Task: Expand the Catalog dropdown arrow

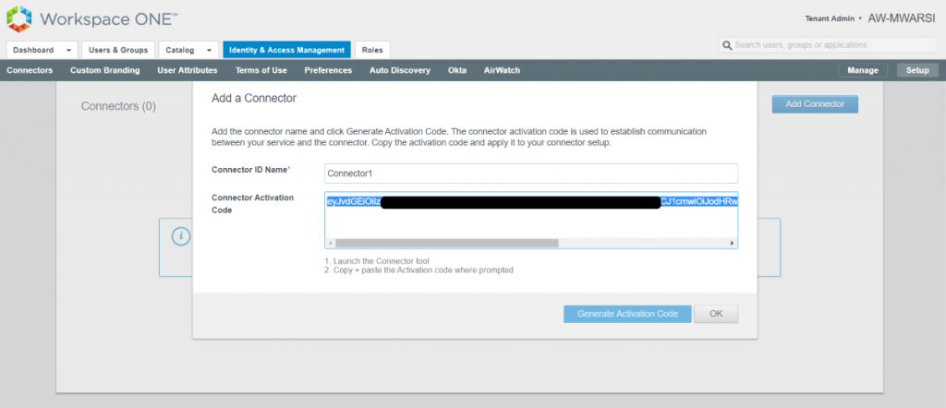Action: [x=210, y=50]
